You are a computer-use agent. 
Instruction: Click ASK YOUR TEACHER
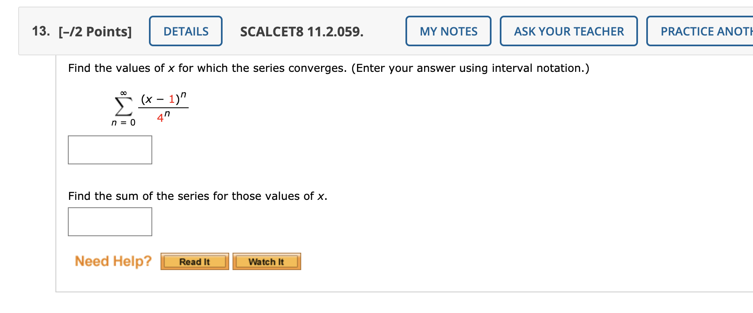coord(568,31)
